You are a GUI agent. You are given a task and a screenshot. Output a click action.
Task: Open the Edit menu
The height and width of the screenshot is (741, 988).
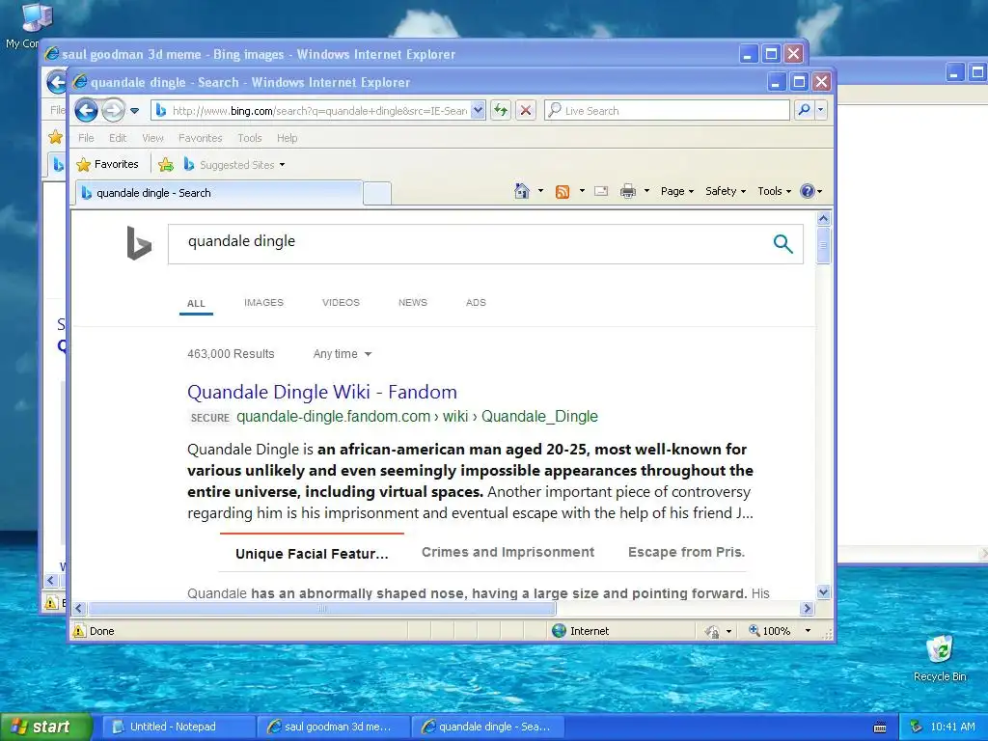click(118, 138)
